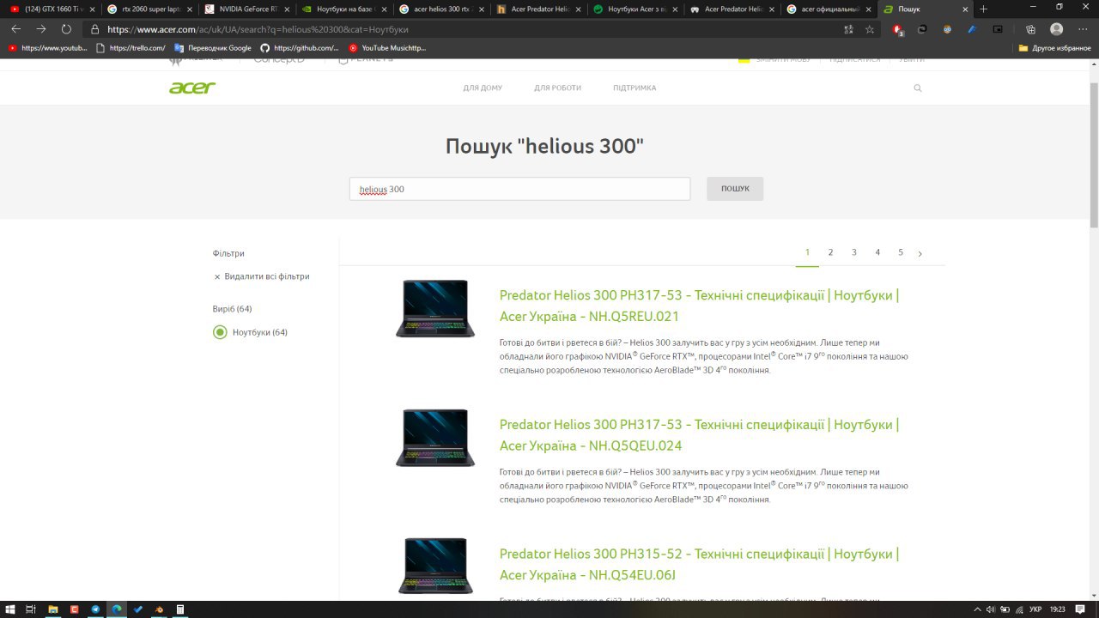Click the search input containing helious 300
The height and width of the screenshot is (618, 1099).
click(x=519, y=189)
